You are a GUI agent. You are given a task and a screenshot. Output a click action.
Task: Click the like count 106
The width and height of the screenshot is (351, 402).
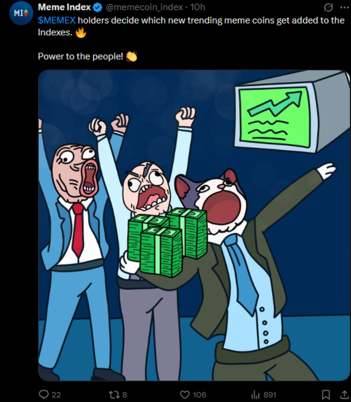[x=199, y=395]
